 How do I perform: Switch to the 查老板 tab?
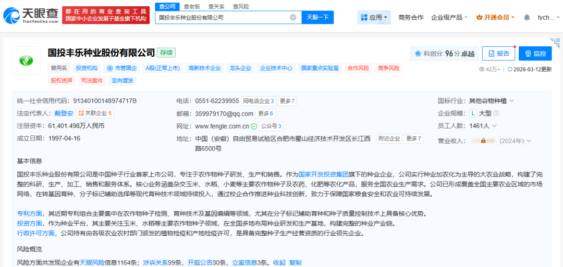click(192, 6)
